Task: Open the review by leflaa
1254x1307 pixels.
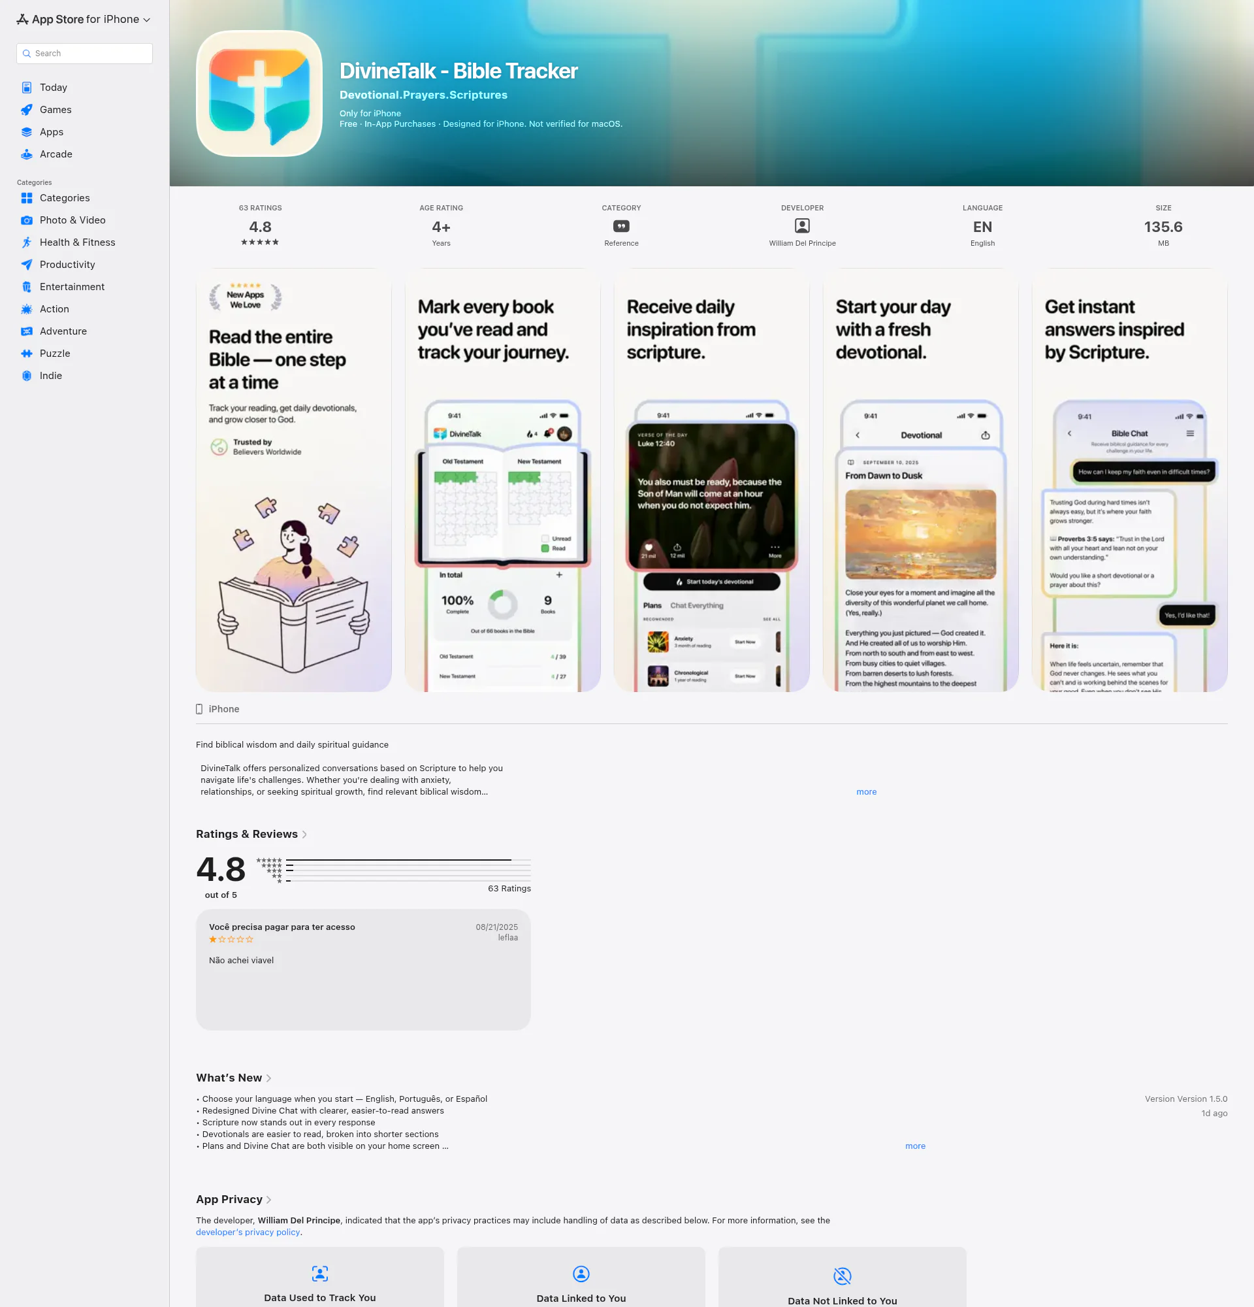Action: point(363,970)
